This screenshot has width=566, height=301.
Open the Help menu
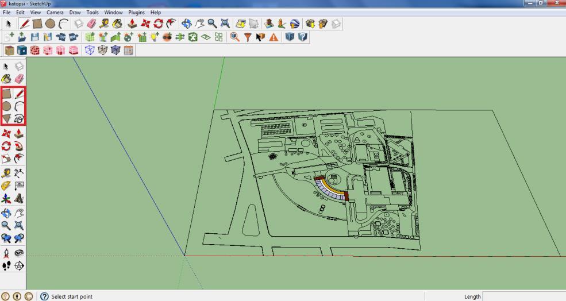tap(156, 12)
